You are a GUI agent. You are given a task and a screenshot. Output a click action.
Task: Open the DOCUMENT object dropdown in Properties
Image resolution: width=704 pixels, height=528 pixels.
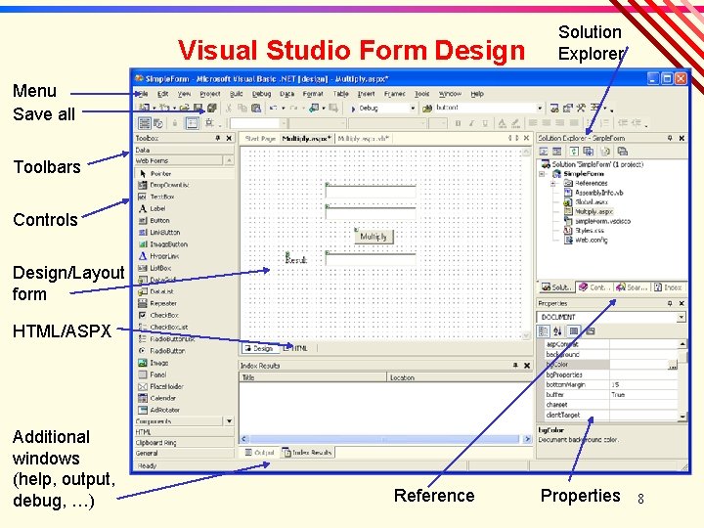(682, 317)
